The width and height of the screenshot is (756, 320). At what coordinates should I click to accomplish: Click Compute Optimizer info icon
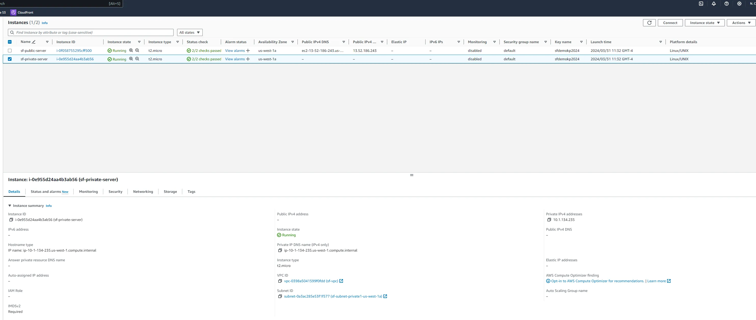point(548,281)
